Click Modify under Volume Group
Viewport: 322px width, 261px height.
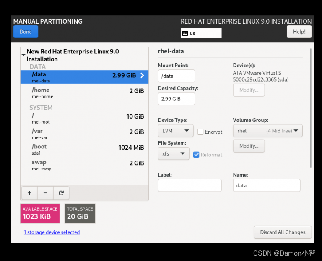[x=249, y=146]
